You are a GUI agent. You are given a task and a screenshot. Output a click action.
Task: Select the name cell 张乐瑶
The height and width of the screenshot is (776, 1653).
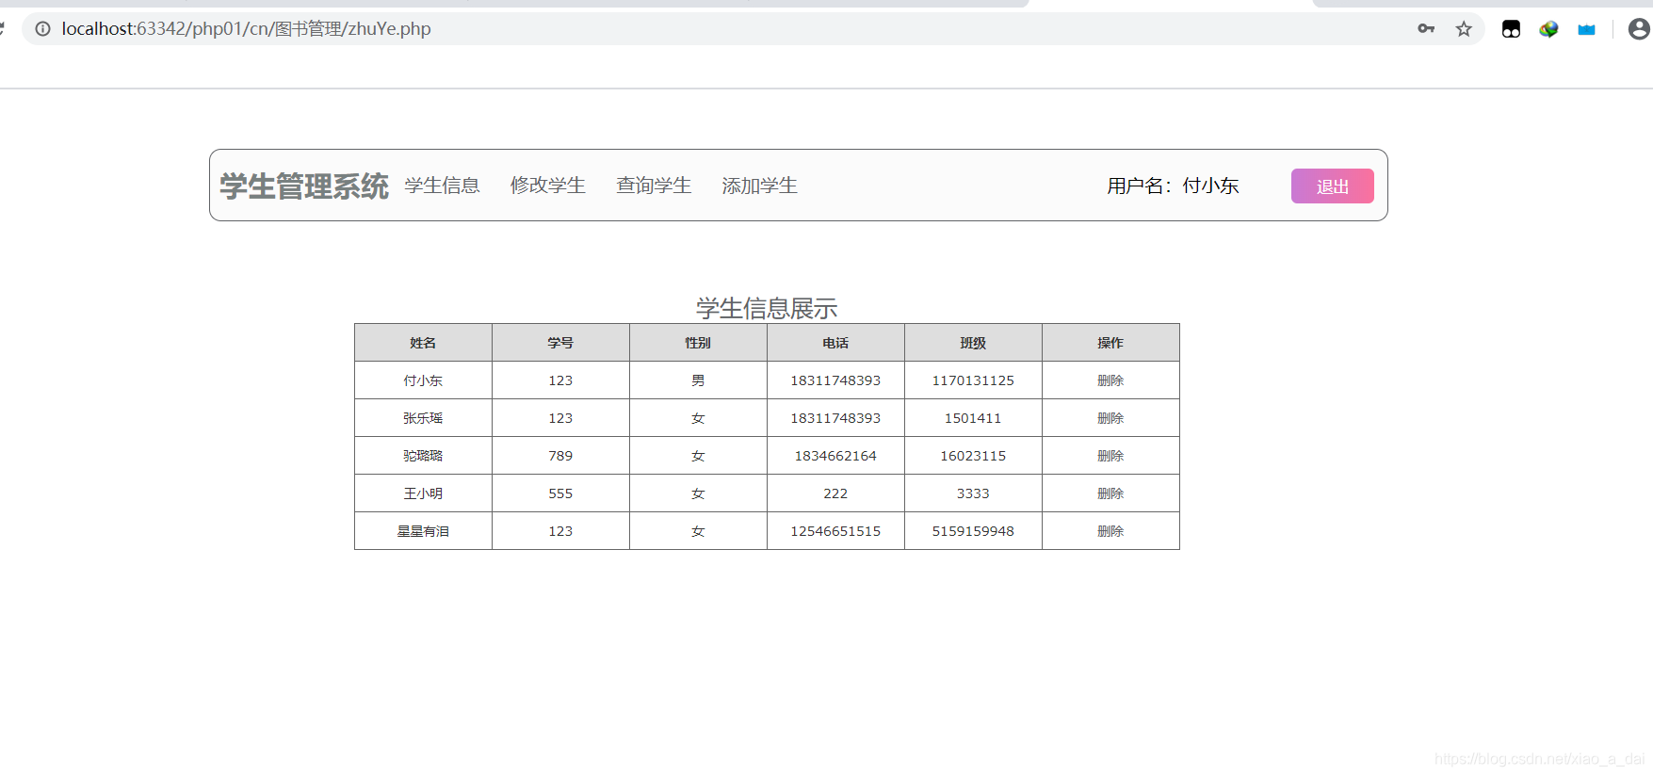[x=423, y=418]
